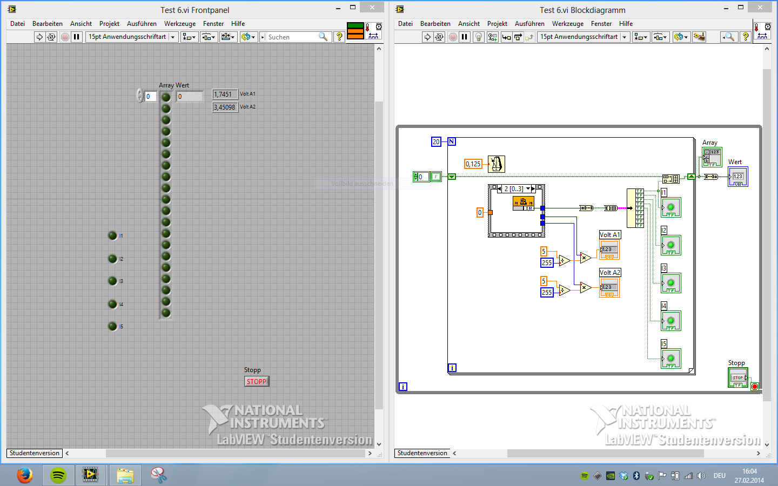The width and height of the screenshot is (778, 486).
Task: Toggle LED indicator I3 on front panel
Action: (x=112, y=281)
